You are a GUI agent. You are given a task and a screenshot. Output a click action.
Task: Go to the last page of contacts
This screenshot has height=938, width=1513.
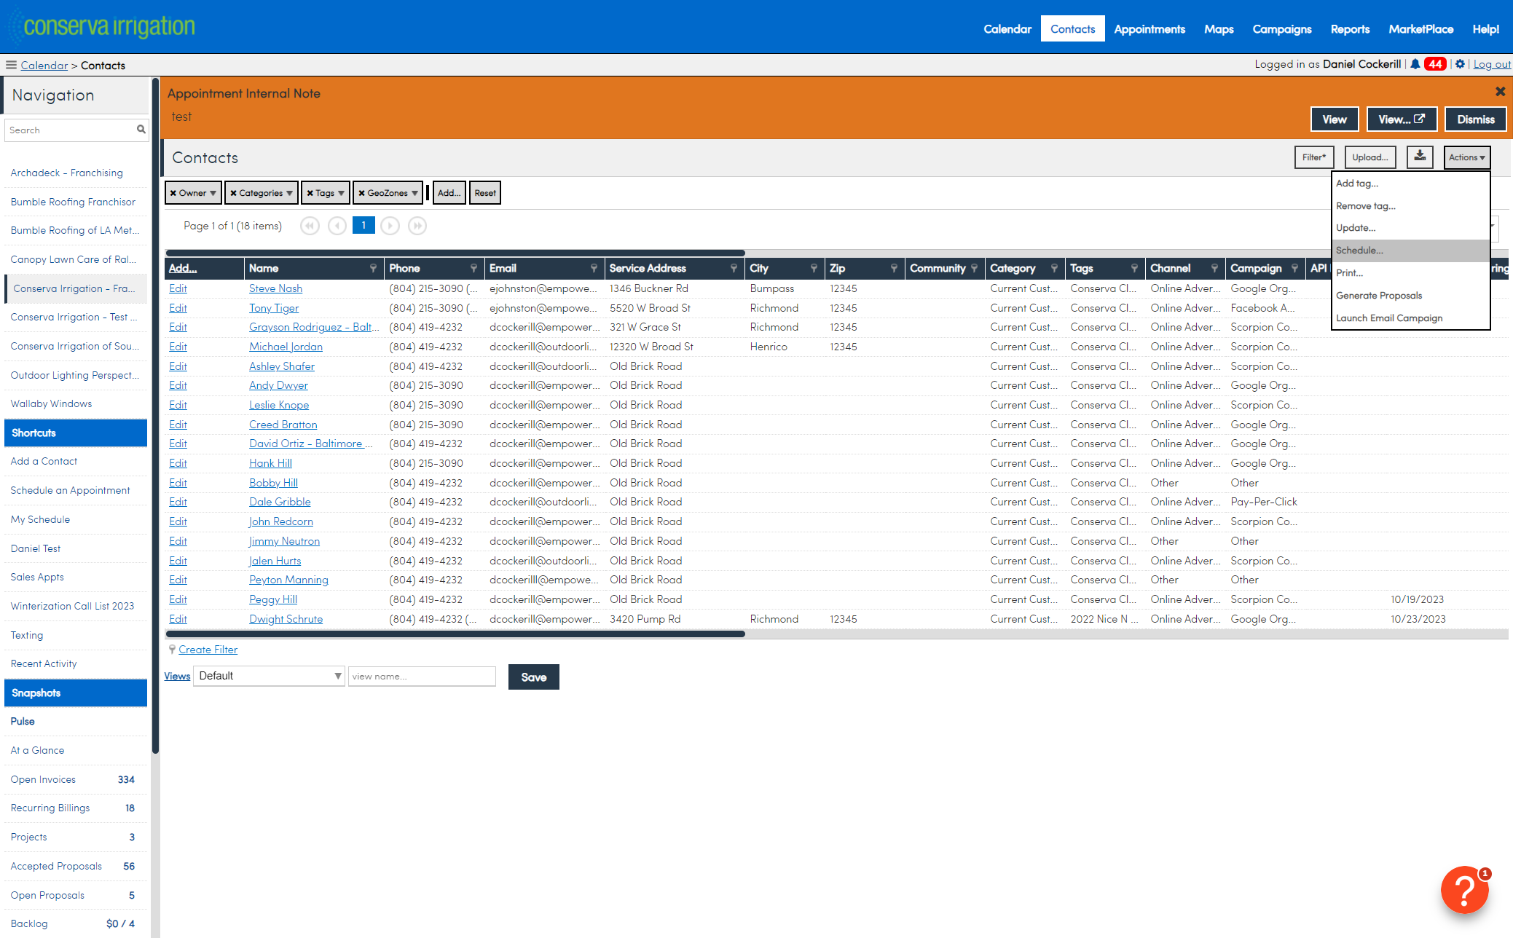point(417,226)
